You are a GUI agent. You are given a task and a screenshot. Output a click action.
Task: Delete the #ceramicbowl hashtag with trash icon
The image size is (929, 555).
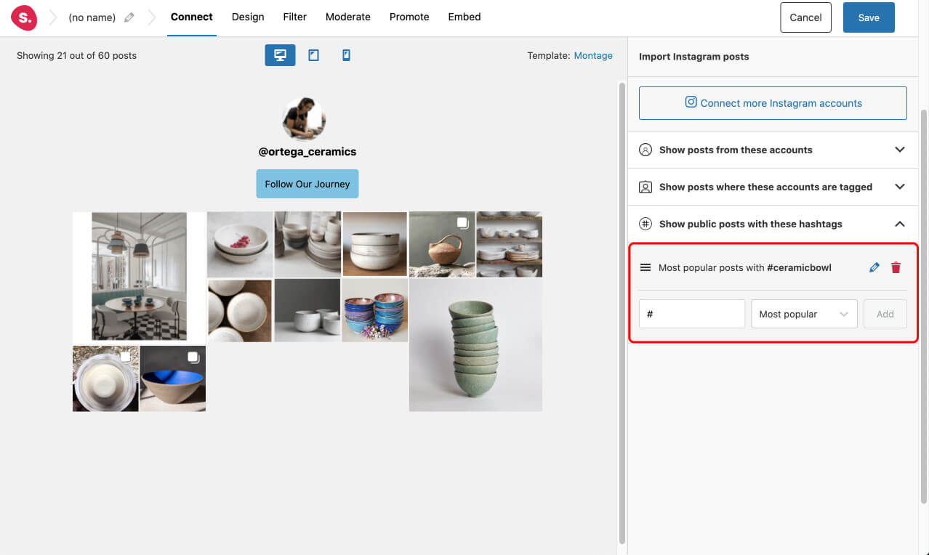896,267
